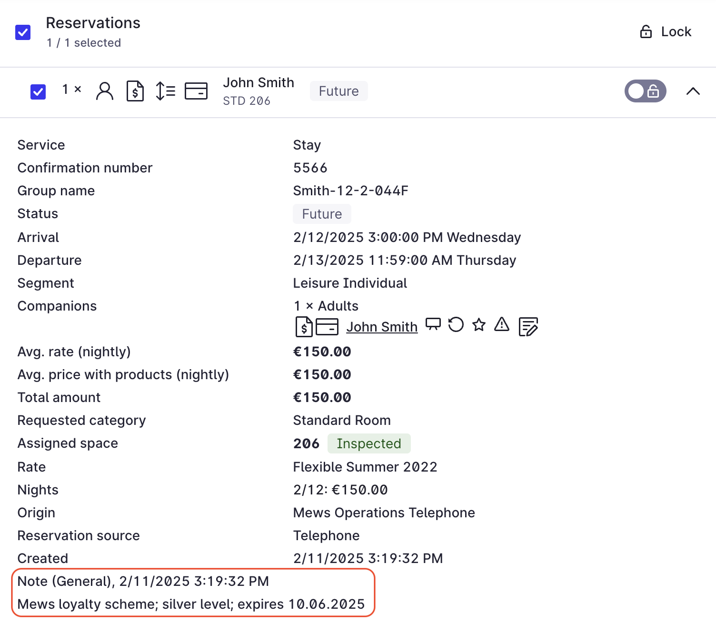716x624 pixels.
Task: Click the speech bubble icon beside John Smith
Action: point(433,324)
